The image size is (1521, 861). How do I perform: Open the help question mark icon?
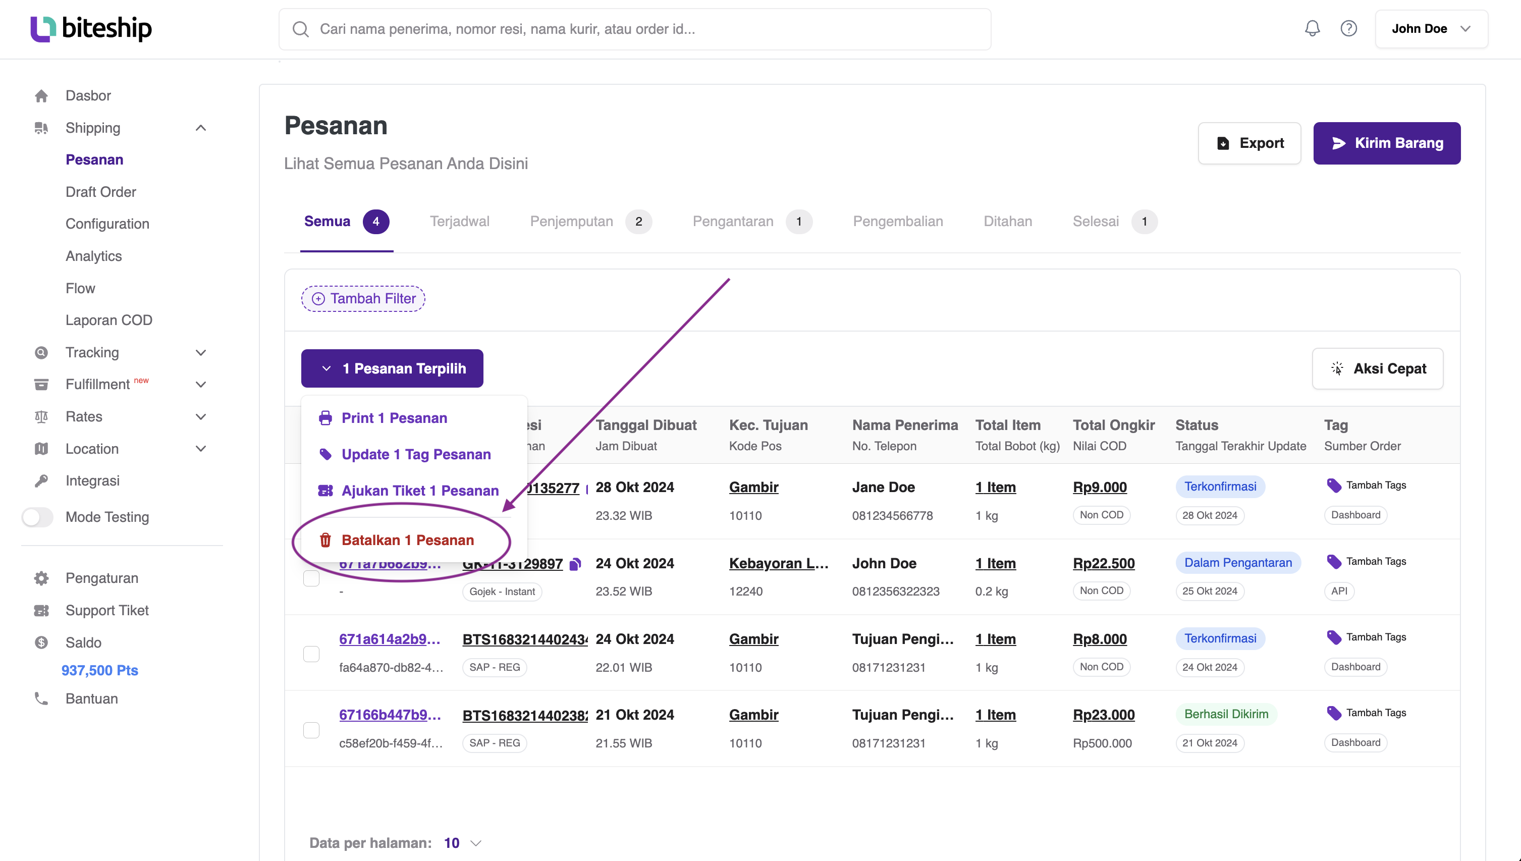(1348, 28)
